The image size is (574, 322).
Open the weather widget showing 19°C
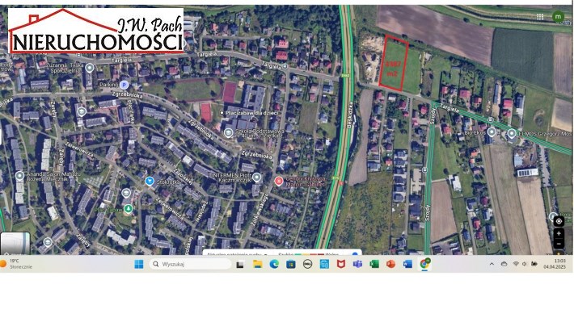click(x=17, y=264)
